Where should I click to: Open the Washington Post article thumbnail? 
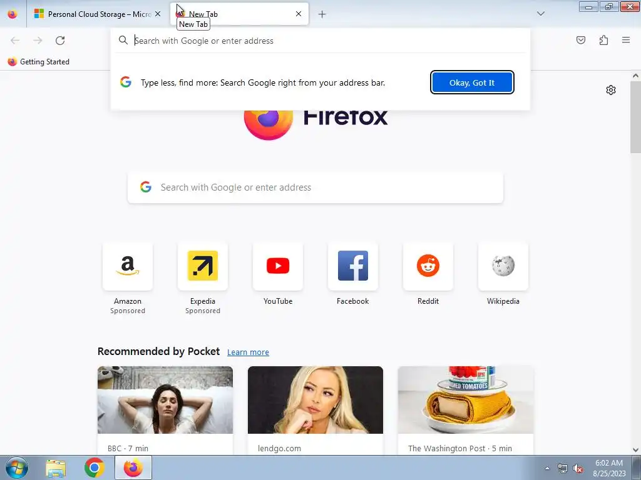coord(466,400)
